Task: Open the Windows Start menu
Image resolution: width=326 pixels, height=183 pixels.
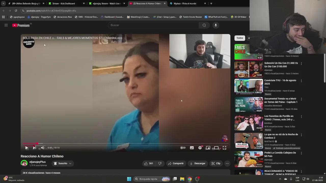Action: [x=129, y=179]
